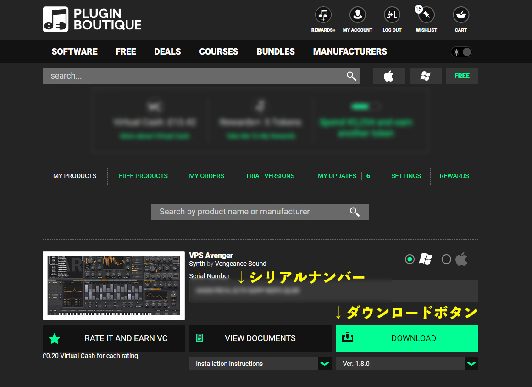Open the SETTINGS tab
This screenshot has height=387, width=532.
(x=406, y=176)
